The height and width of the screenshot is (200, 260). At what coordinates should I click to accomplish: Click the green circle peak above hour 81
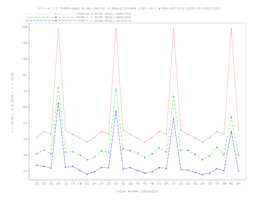[x=231, y=117]
